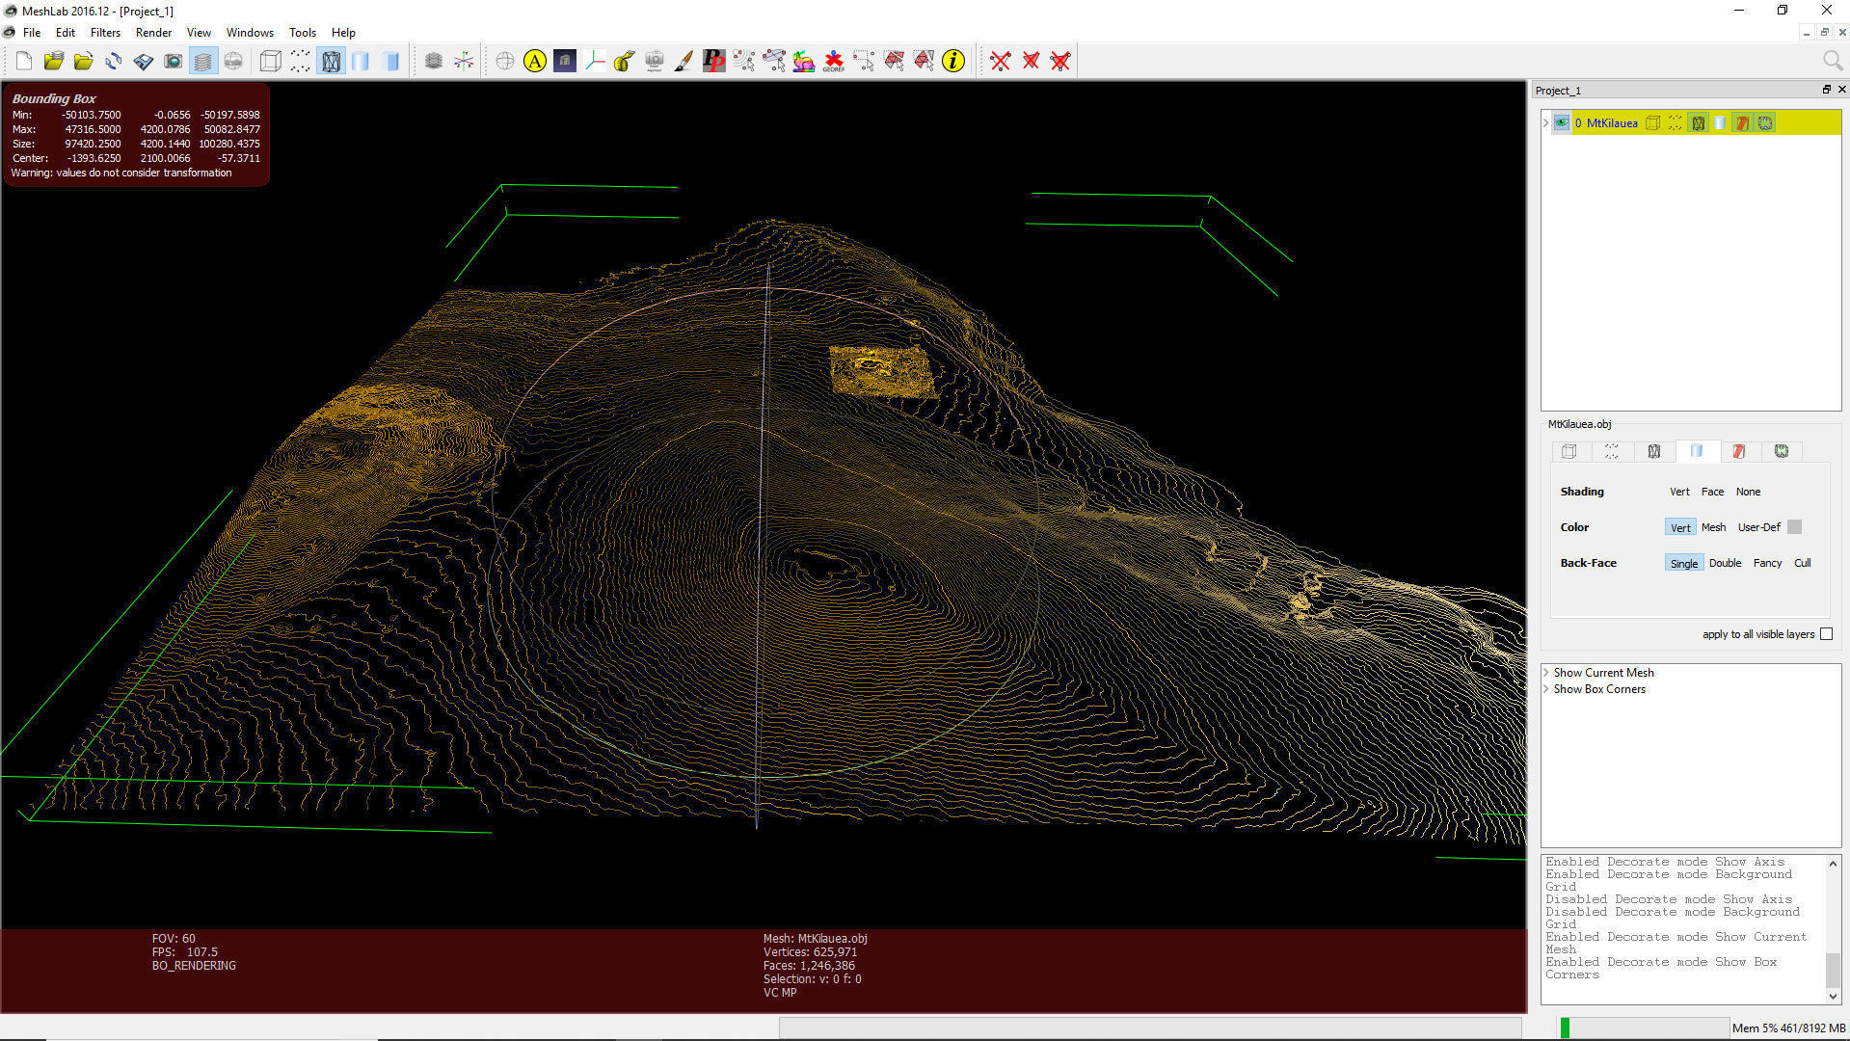
Task: Set Shading to Vert
Action: [1679, 492]
